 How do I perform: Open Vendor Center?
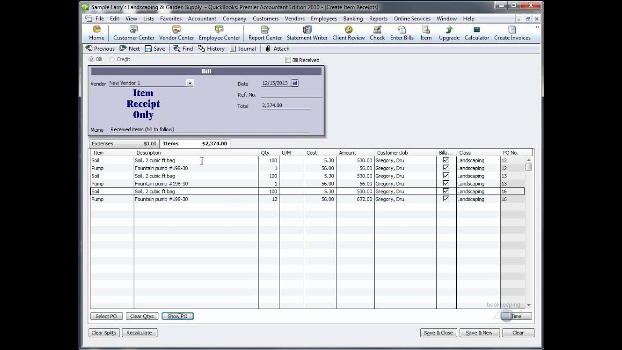tap(176, 33)
